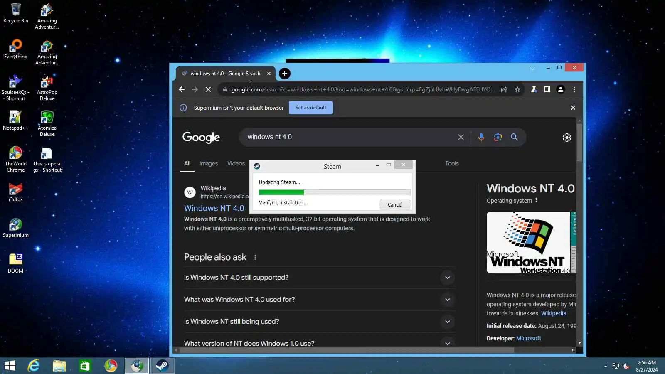Select TheWorld Chrome desktop icon
The image size is (665, 374).
(16, 159)
